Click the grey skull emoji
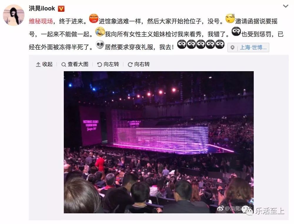The height and width of the screenshot is (224, 294). coord(100,45)
